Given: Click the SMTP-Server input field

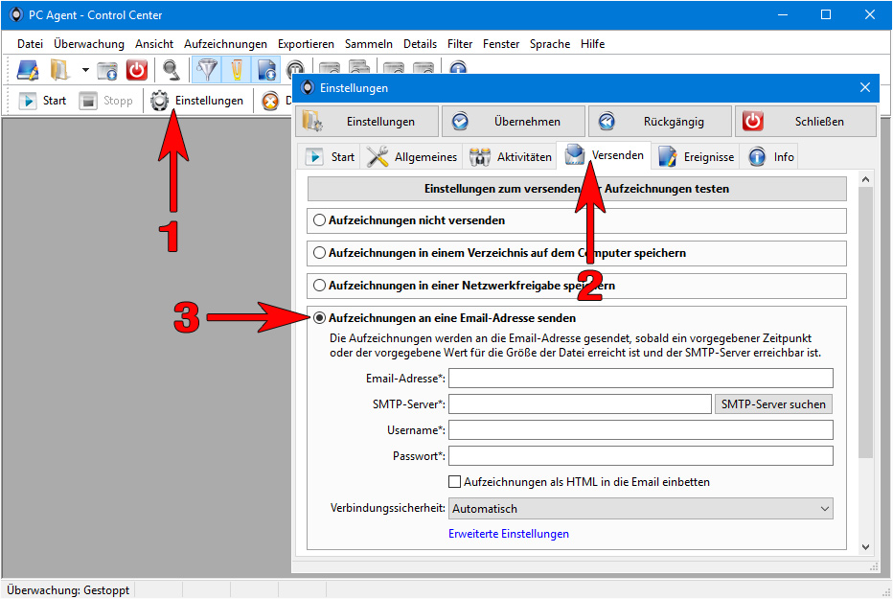Looking at the screenshot, I should 580,404.
